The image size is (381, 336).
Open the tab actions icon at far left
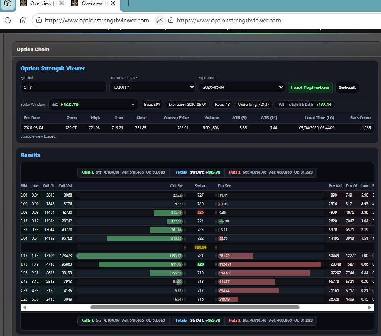pos(8,3)
